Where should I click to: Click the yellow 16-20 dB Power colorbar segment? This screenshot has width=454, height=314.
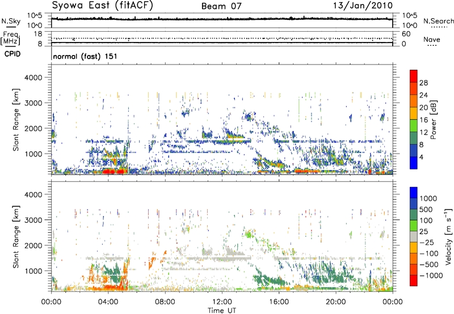[414, 113]
